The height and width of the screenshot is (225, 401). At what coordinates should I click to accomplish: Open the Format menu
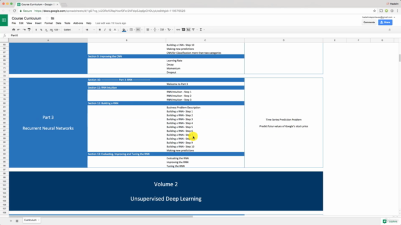click(x=48, y=23)
